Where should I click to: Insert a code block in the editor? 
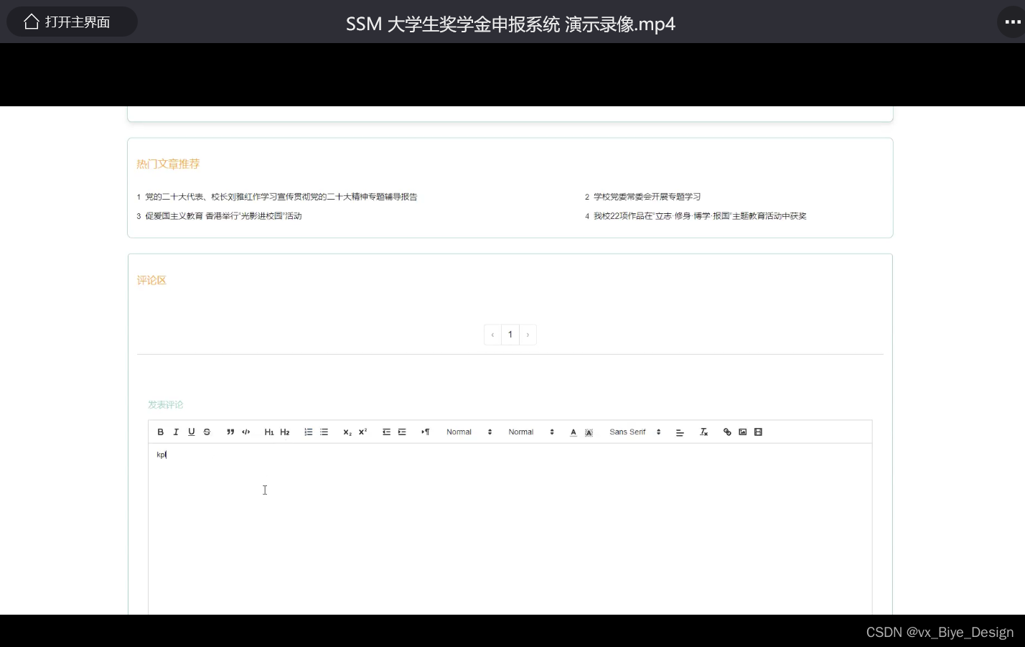click(246, 432)
